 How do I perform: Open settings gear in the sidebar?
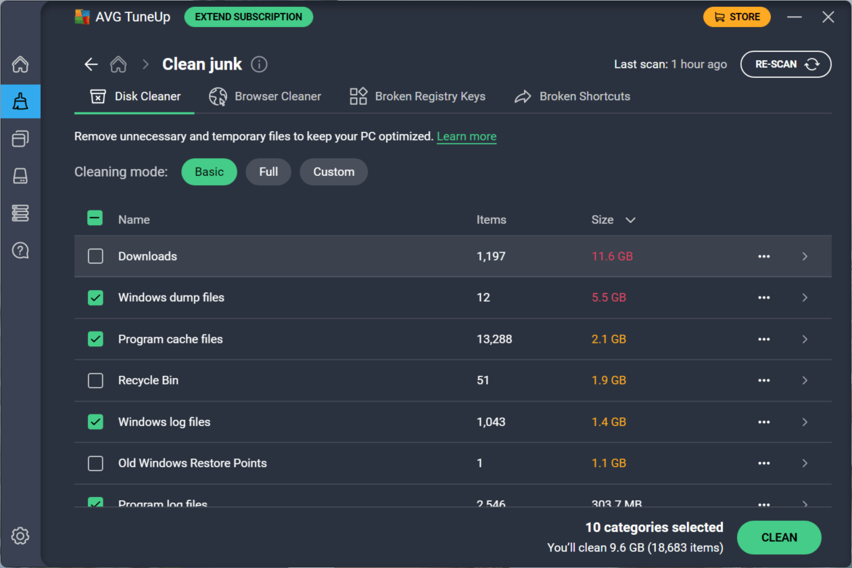click(20, 536)
